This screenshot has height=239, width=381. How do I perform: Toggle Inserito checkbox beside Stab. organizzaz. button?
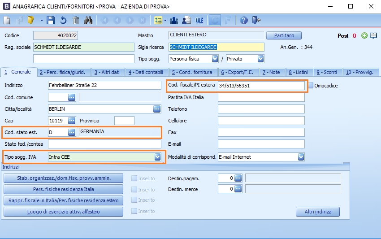[x=134, y=178]
